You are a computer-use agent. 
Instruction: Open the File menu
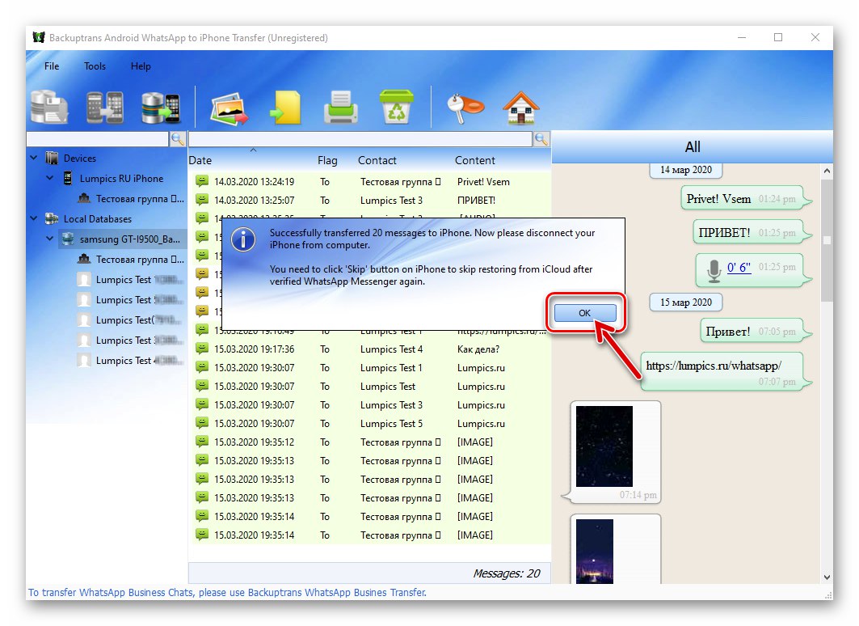point(52,66)
